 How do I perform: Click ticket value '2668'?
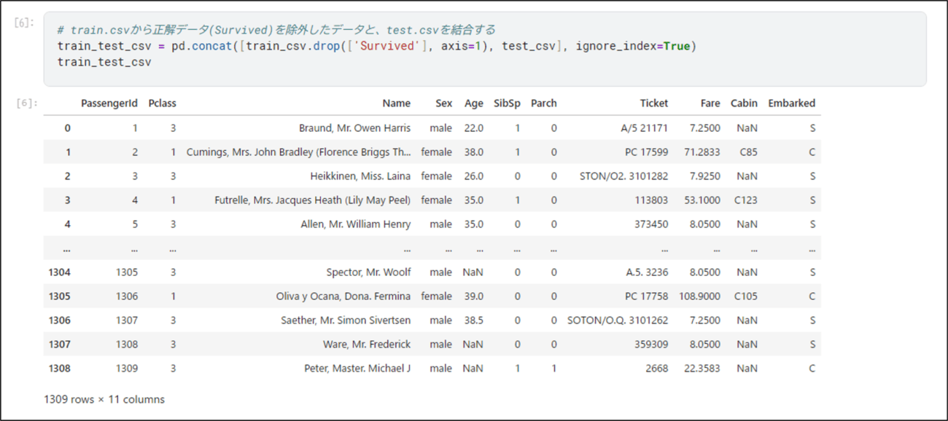[x=656, y=369]
